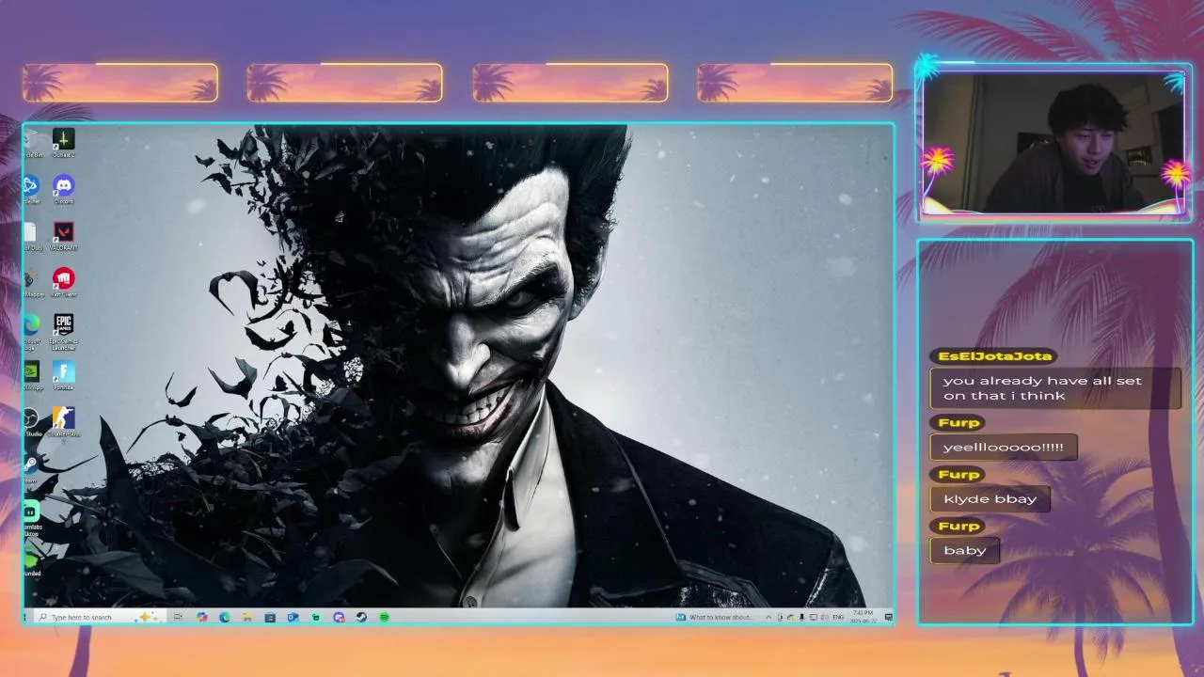This screenshot has width=1204, height=677.
Task: Click the 'you already have all set' chat message
Action: [x=1054, y=388]
